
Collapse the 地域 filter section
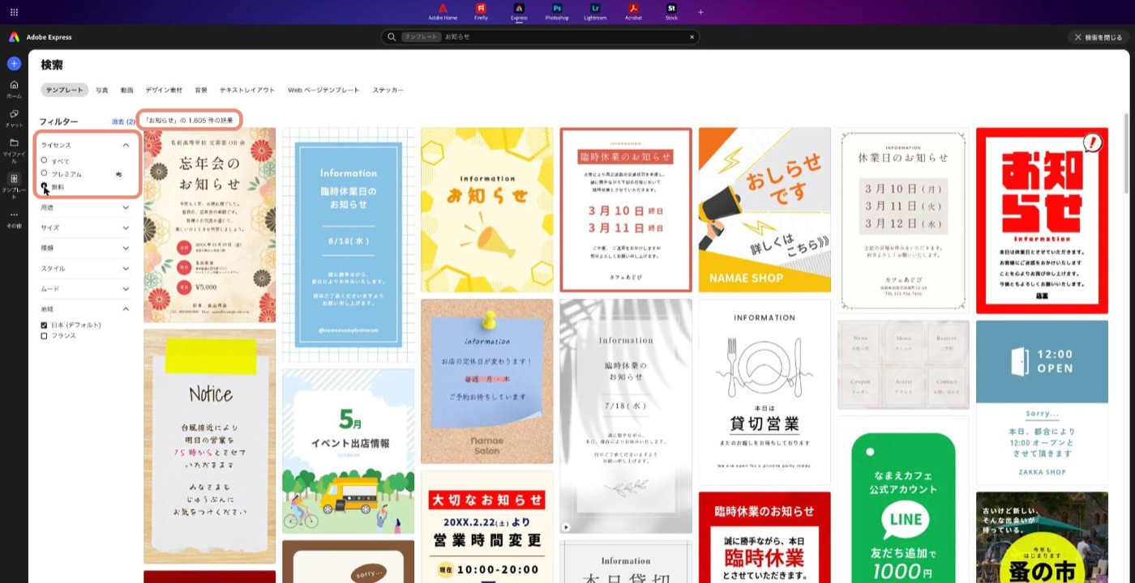[x=126, y=309]
